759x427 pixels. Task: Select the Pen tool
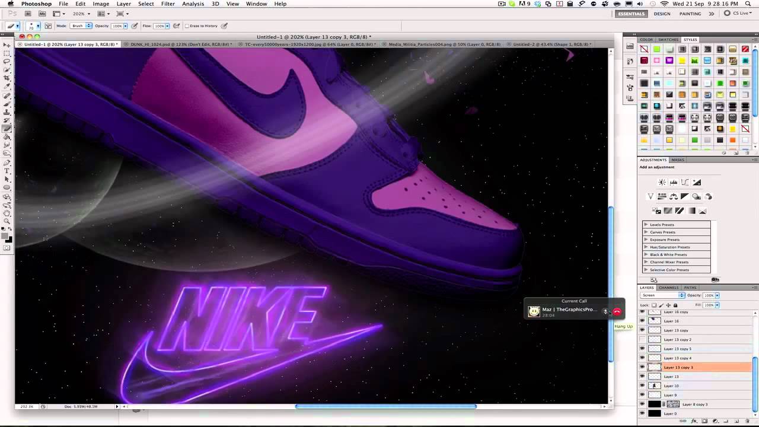(7, 162)
